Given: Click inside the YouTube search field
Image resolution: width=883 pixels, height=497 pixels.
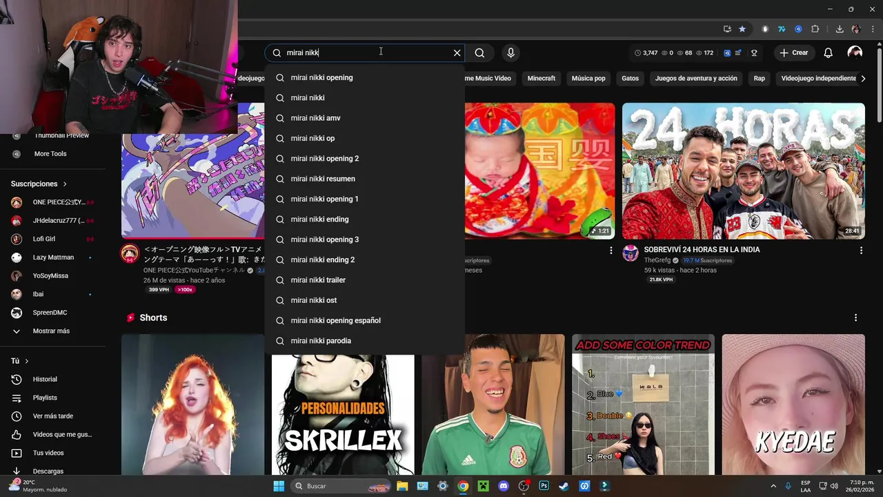Looking at the screenshot, I should pos(364,52).
